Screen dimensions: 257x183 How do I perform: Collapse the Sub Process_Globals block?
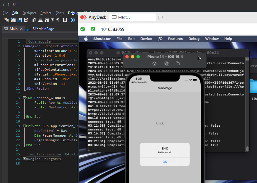point(24,98)
